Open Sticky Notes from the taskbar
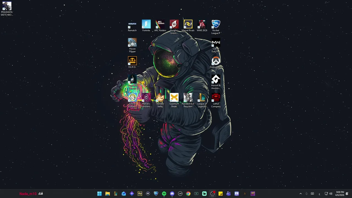352x198 pixels. tap(221, 194)
